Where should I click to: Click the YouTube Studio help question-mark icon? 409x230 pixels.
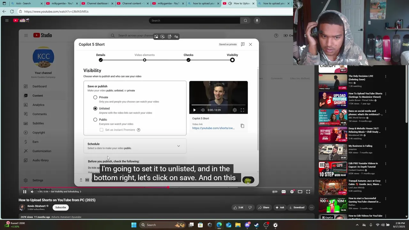coord(276,35)
